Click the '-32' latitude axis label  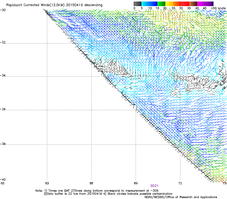(3, 42)
